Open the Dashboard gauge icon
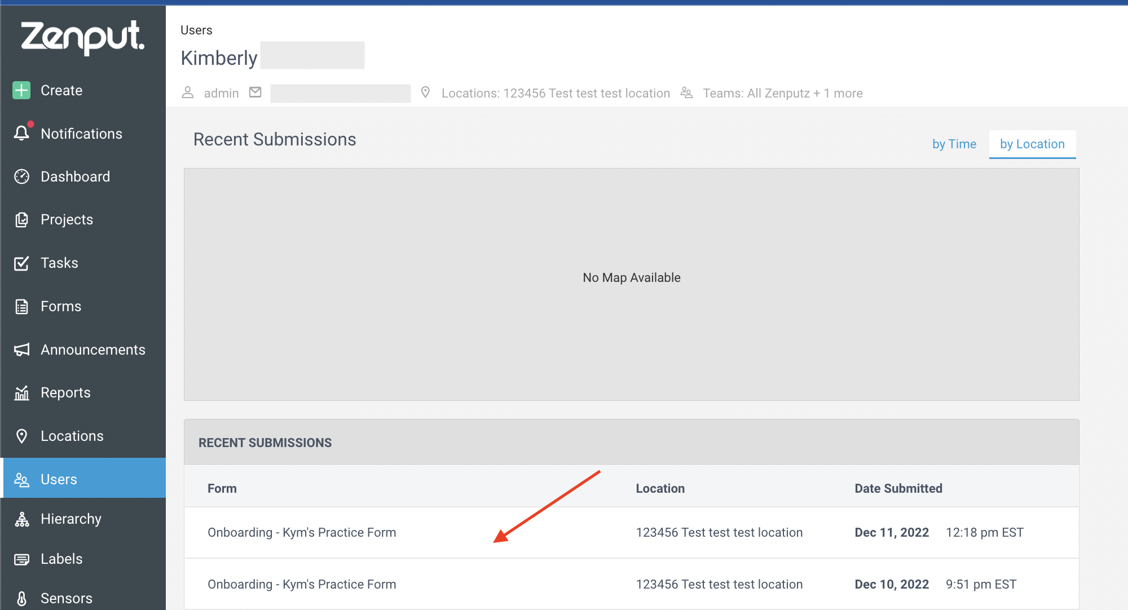 point(21,176)
